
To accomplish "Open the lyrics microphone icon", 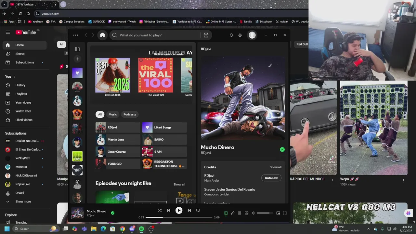I will click(x=233, y=213).
